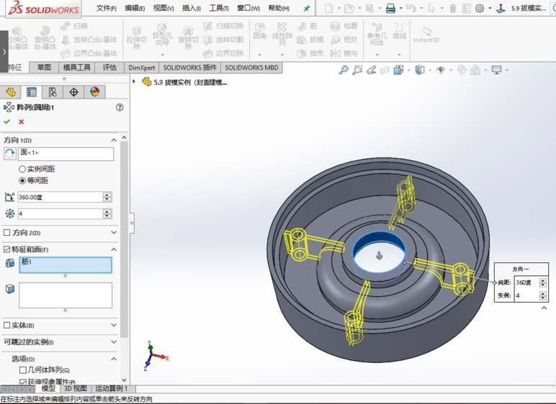Confirm the circular pattern with green checkmark
Image resolution: width=556 pixels, height=404 pixels.
pos(6,121)
